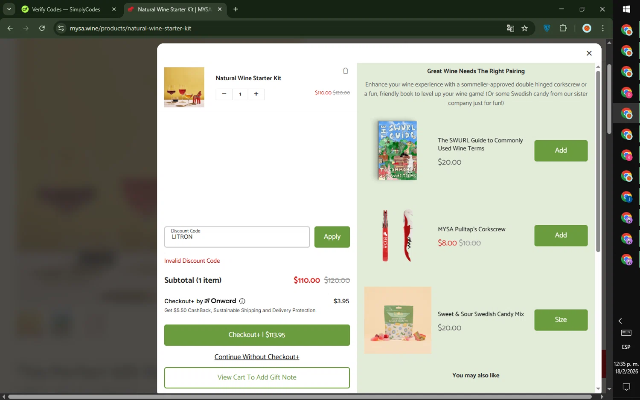Close the Natural Wine Starter Kit tab
Viewport: 640px width, 400px height.
click(220, 9)
